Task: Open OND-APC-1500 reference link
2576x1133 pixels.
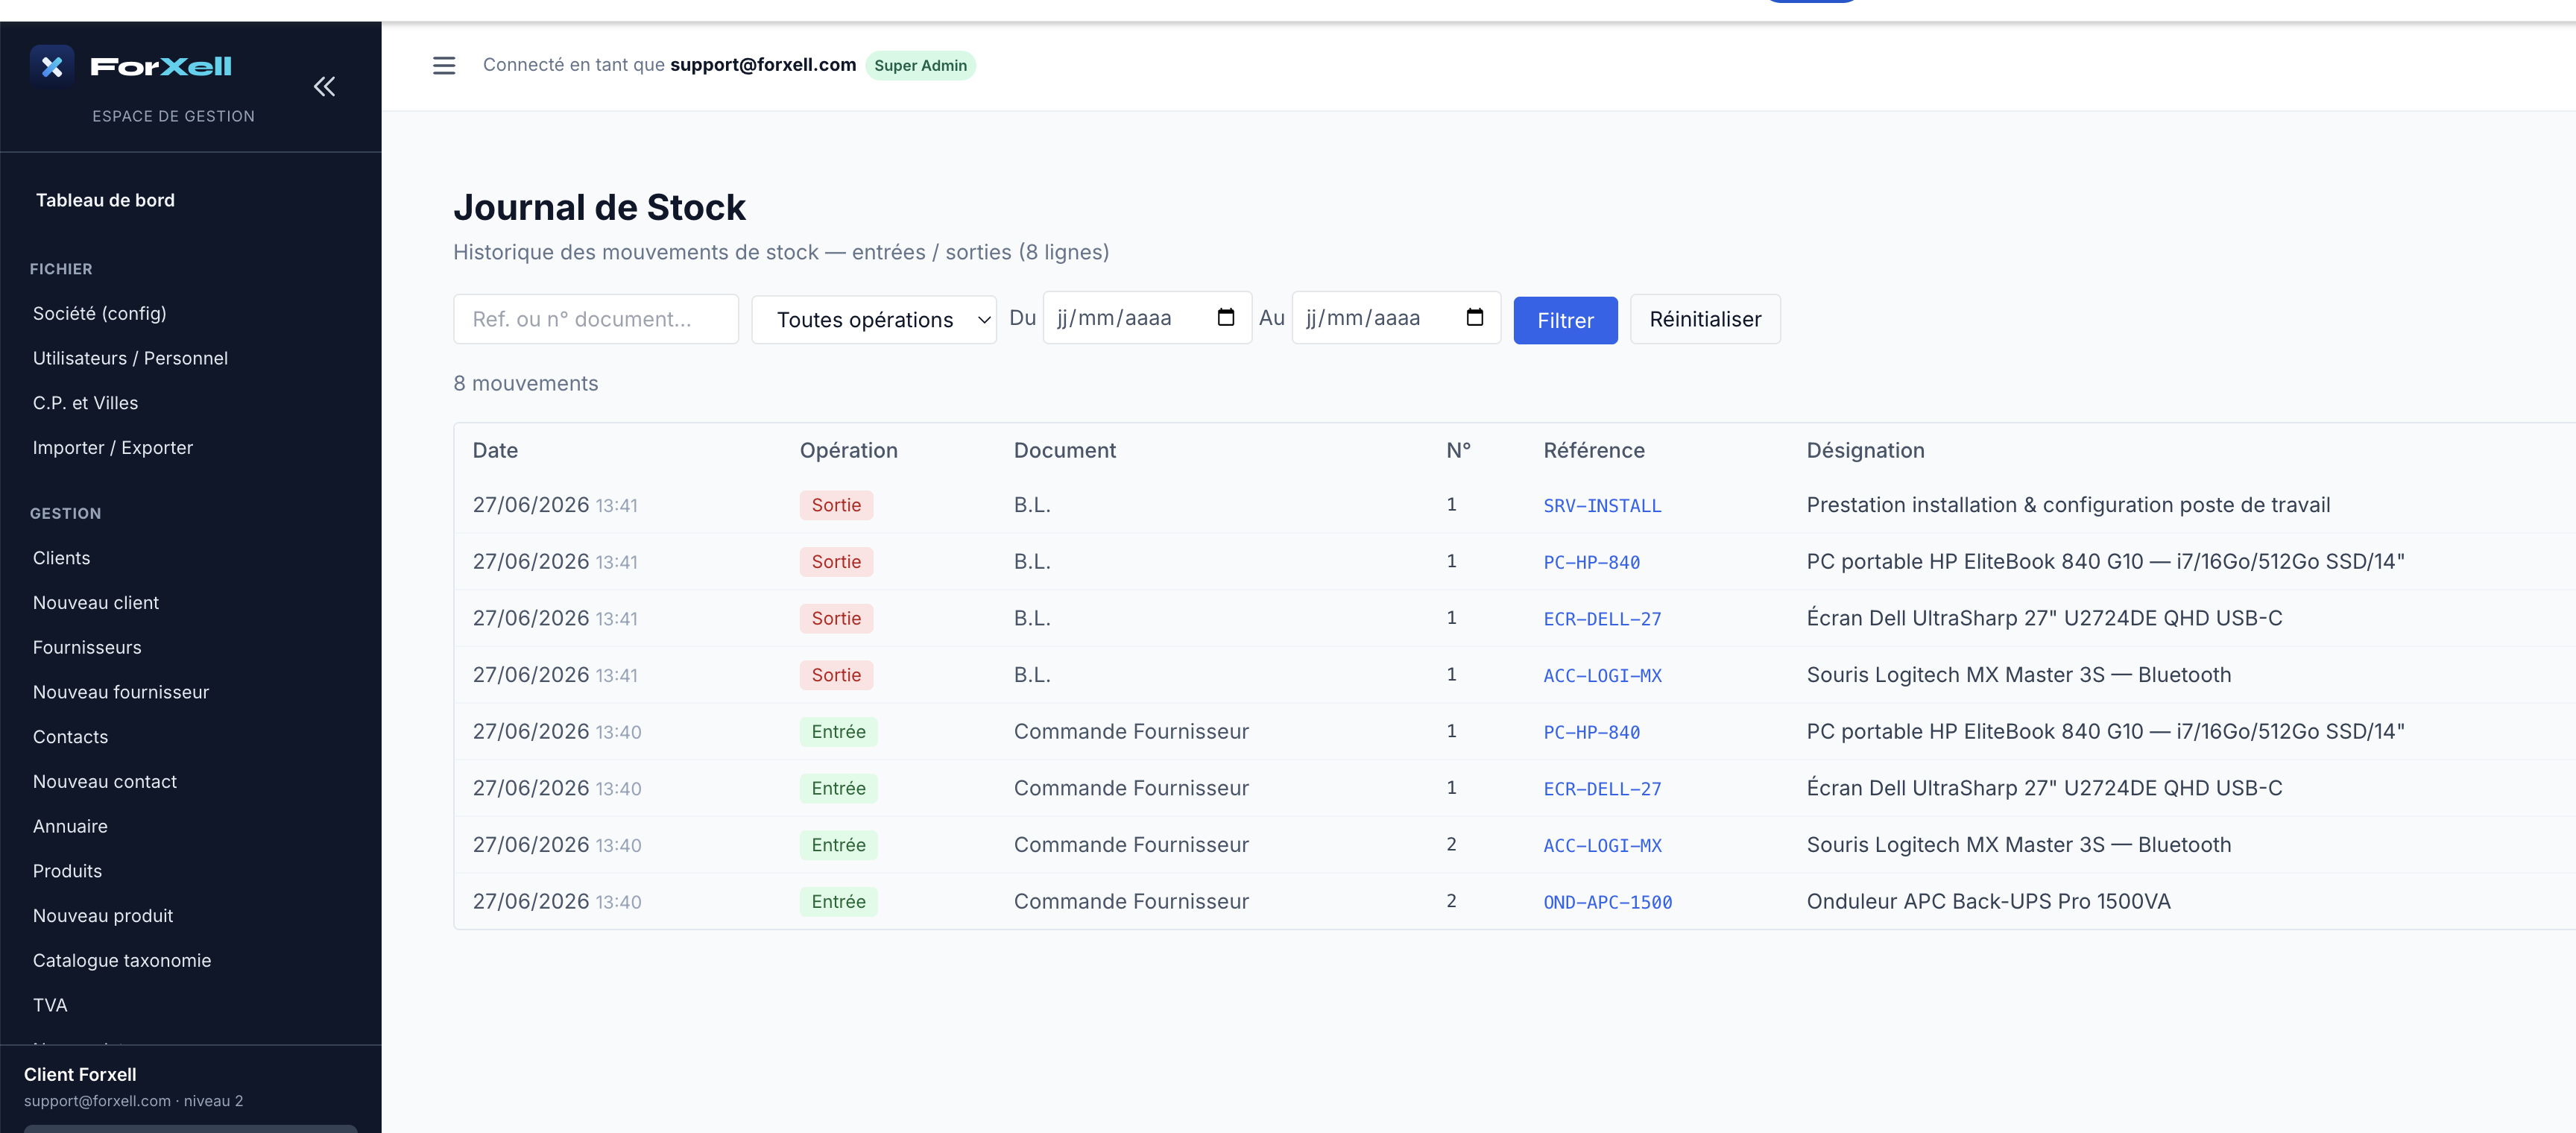Action: click(1607, 902)
